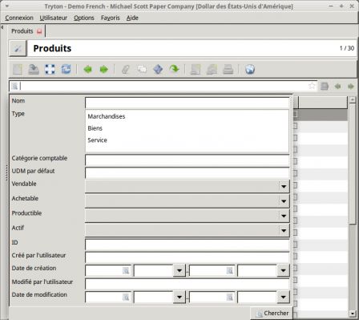Click the Save record toolbar icon
The height and width of the screenshot is (320, 359).
(34, 70)
